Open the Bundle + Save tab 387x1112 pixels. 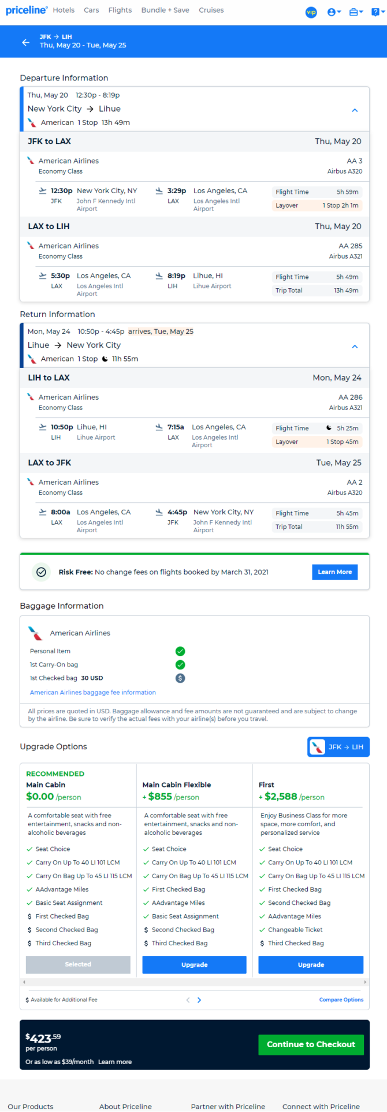pos(165,10)
